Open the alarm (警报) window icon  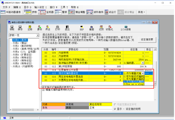coord(58,12)
